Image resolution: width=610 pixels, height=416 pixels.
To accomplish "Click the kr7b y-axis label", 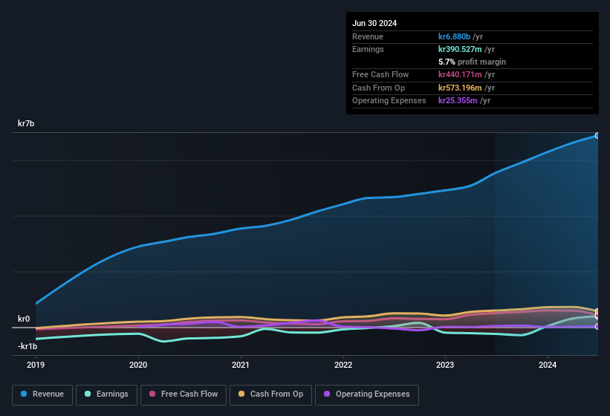I will (26, 123).
